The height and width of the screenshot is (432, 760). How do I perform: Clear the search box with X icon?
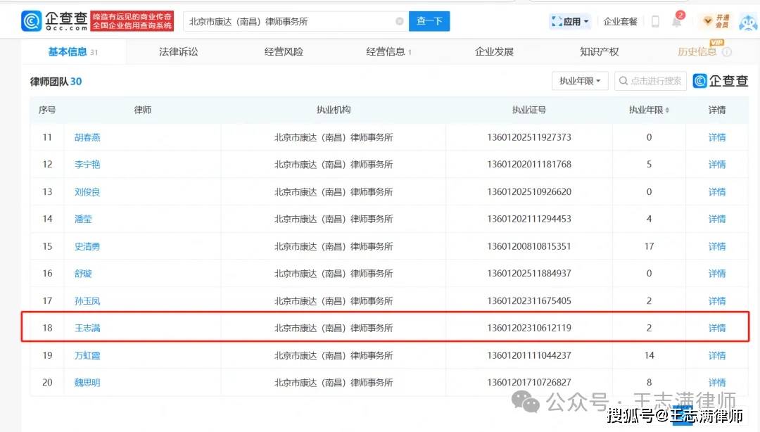[x=400, y=21]
